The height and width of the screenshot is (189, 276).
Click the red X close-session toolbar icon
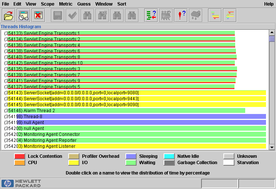(x=38, y=16)
